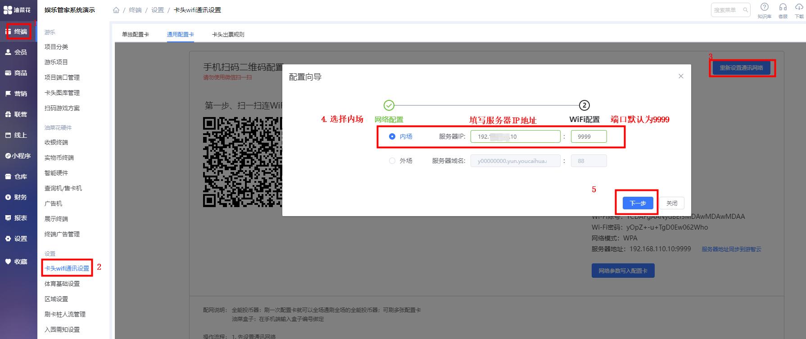Open 智能硬件 menu item
Screen dimensions: 806x339
[56, 173]
